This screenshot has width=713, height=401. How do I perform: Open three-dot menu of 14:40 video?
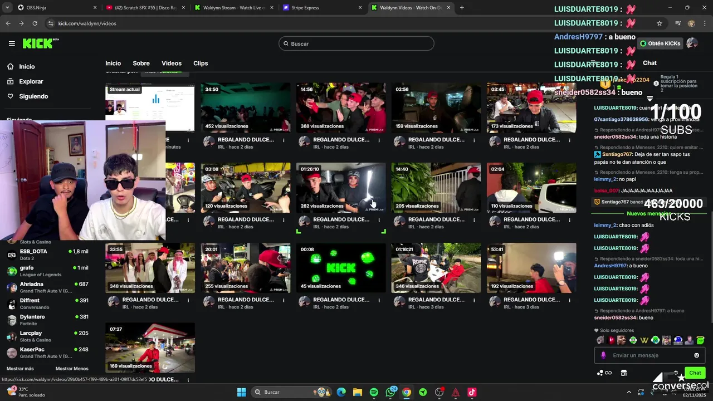[474, 220]
